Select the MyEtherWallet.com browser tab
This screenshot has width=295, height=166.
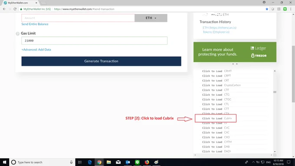tap(20, 3)
